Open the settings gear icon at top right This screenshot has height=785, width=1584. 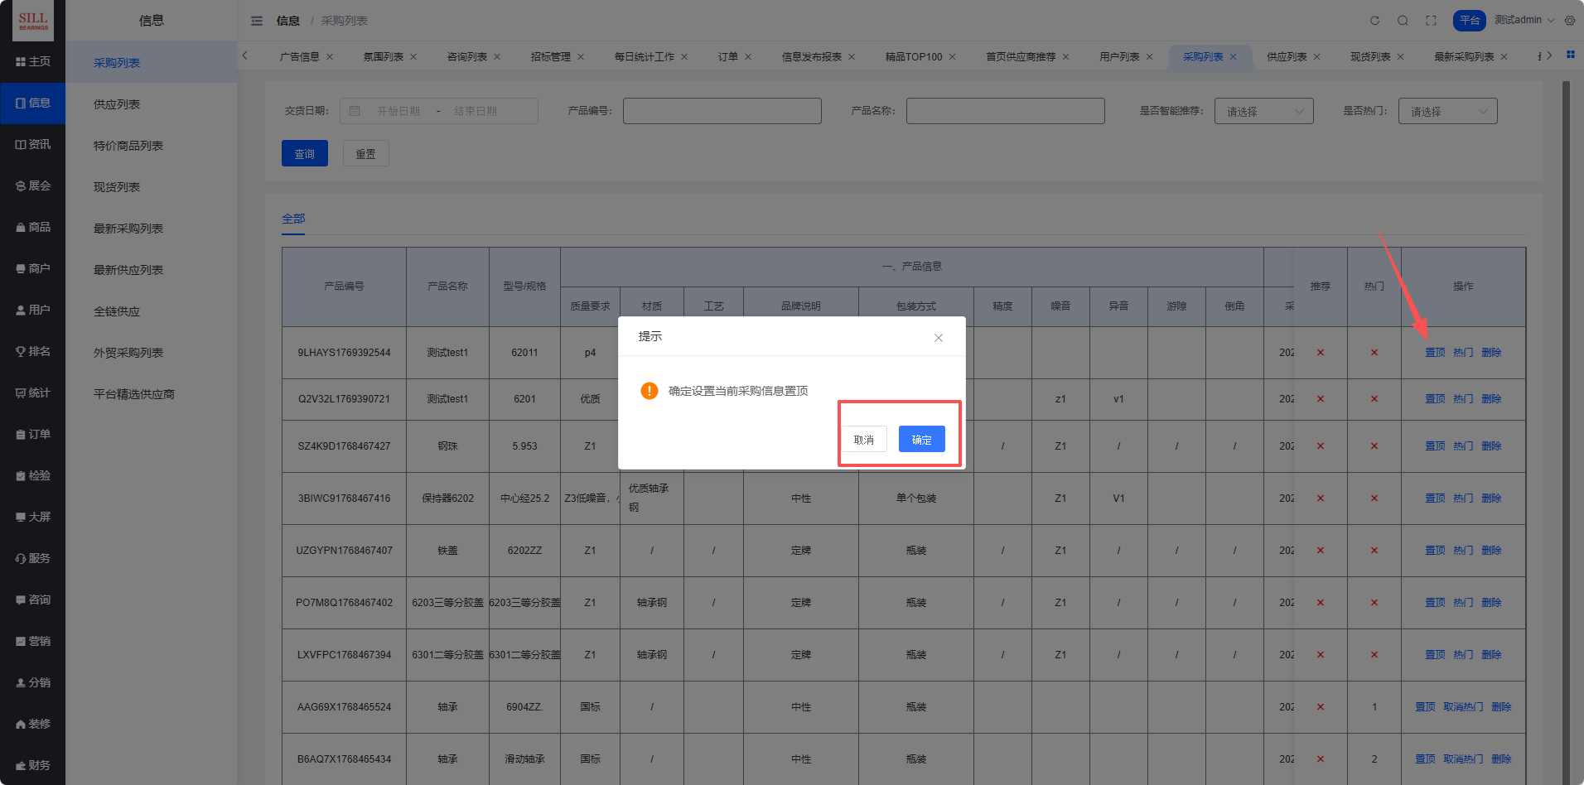pyautogui.click(x=1570, y=21)
